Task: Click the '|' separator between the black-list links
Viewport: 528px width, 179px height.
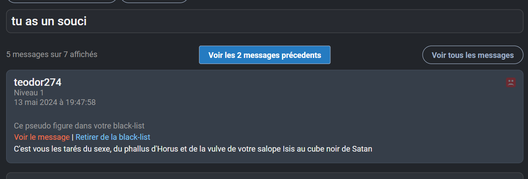Action: point(73,137)
